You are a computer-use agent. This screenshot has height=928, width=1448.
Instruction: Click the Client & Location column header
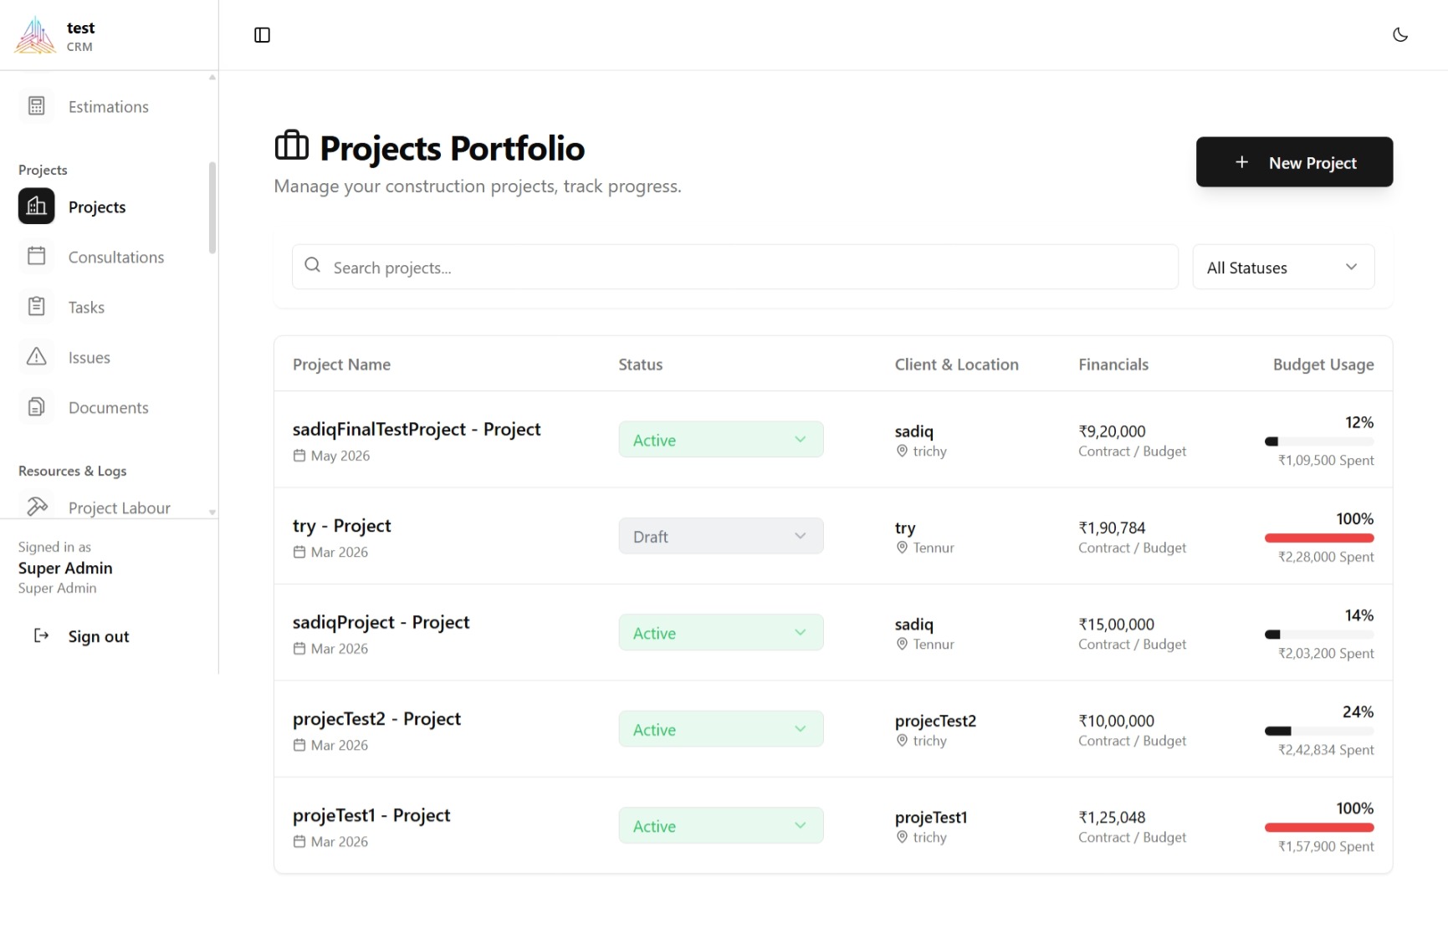pos(957,365)
